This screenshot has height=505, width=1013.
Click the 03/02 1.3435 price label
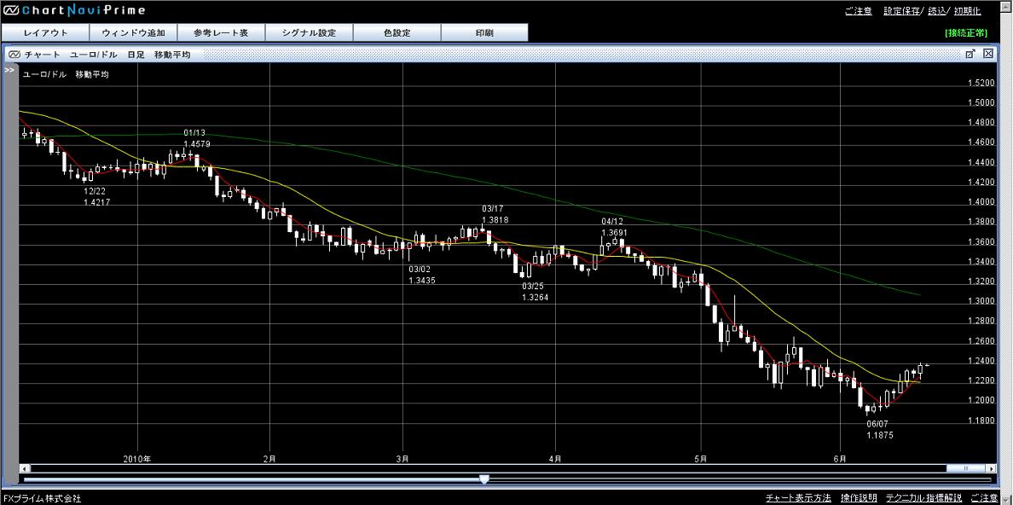pos(423,275)
